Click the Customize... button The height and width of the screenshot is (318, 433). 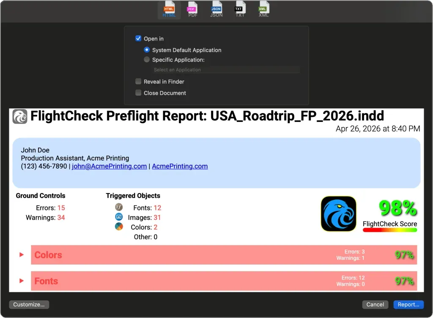pyautogui.click(x=29, y=305)
